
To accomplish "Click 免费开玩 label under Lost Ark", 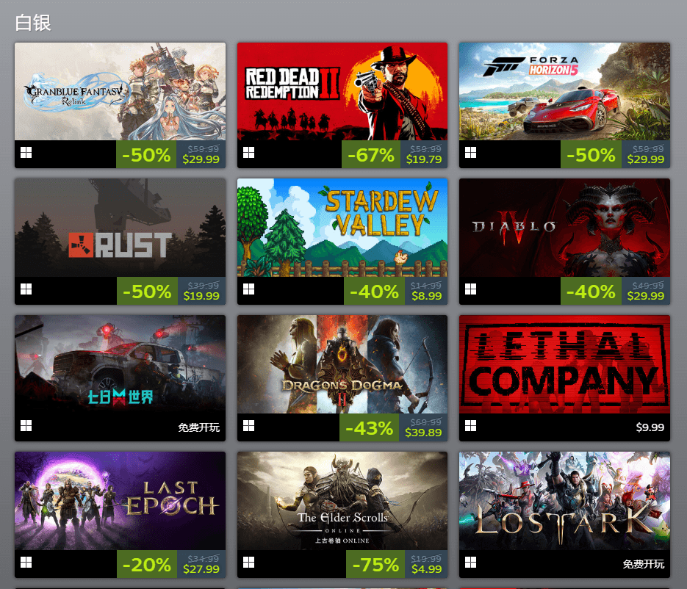I will [x=644, y=564].
